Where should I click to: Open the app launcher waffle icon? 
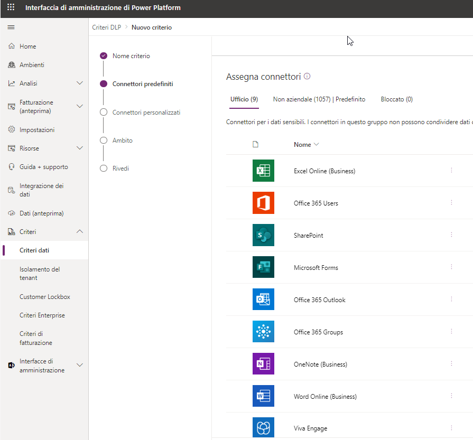[10, 8]
